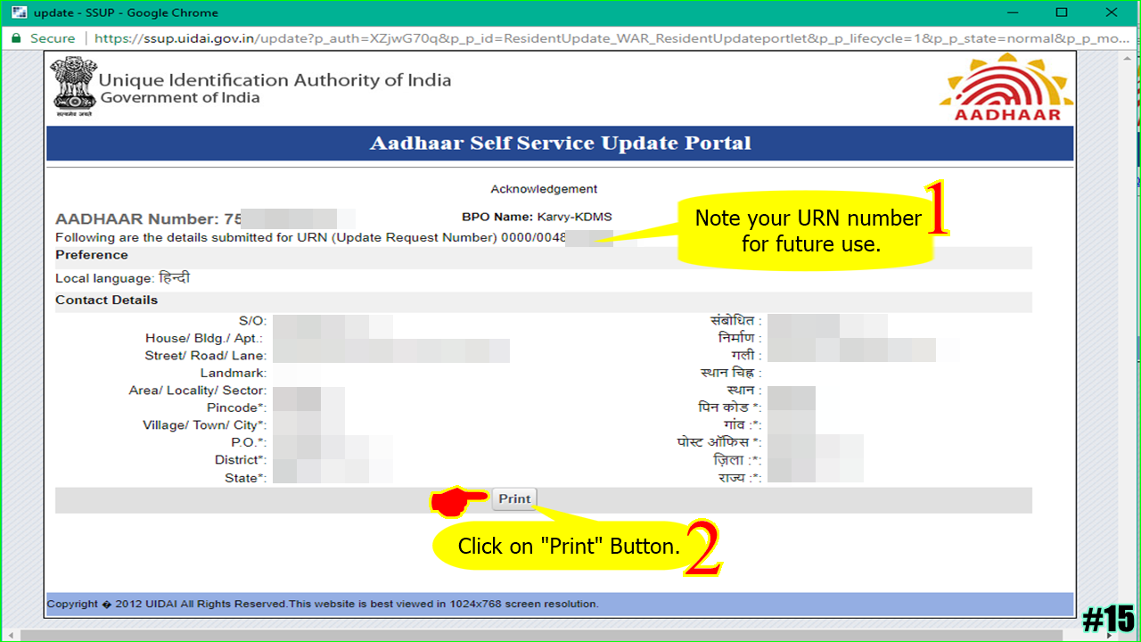Click the "Aadhaar Self Service Update Portal" banner

coord(560,143)
